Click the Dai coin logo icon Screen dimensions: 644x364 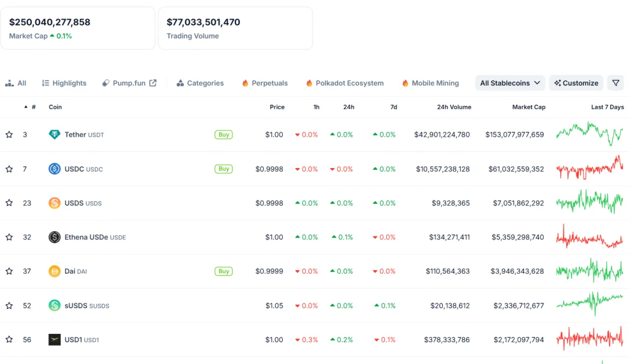[54, 271]
